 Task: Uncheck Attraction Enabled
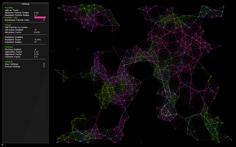point(35,30)
